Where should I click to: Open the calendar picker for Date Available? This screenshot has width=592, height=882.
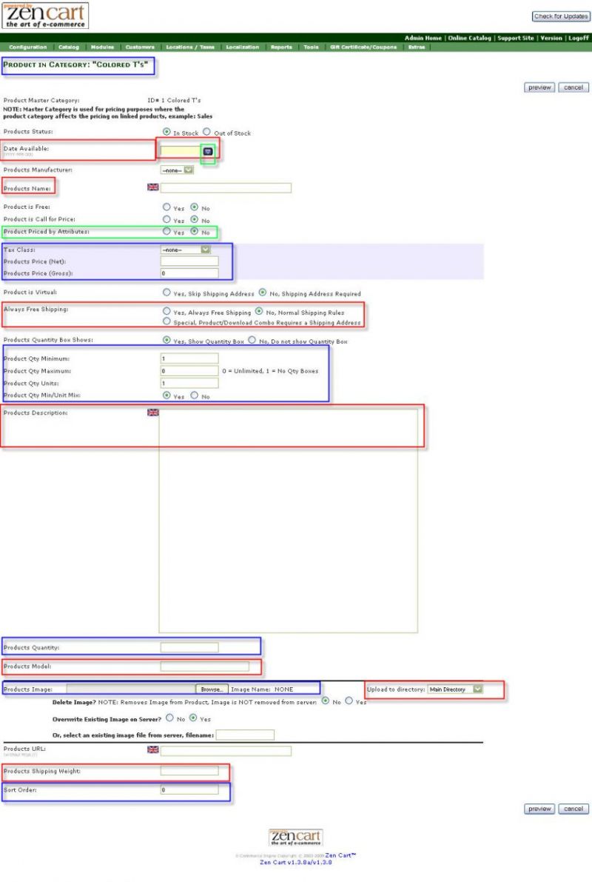(208, 151)
